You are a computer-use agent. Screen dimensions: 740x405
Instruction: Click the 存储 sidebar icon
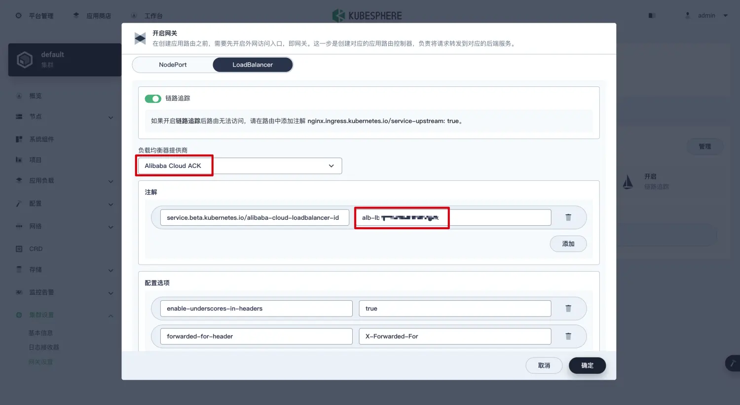[19, 270]
